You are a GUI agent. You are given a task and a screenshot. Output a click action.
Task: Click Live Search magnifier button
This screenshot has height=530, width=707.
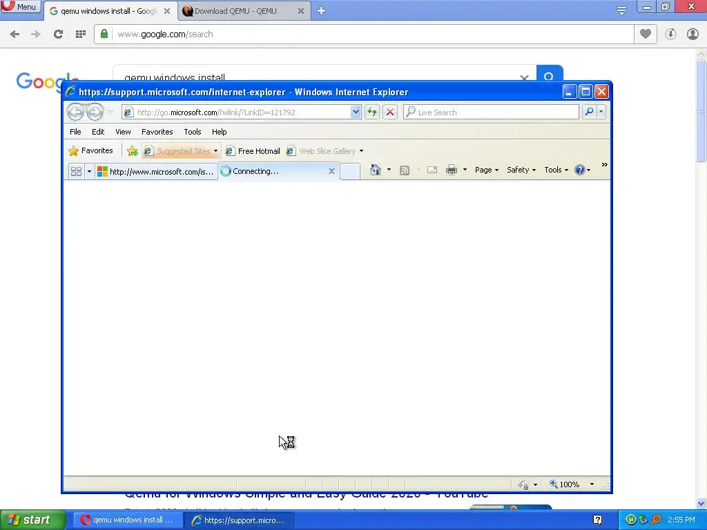pos(589,112)
